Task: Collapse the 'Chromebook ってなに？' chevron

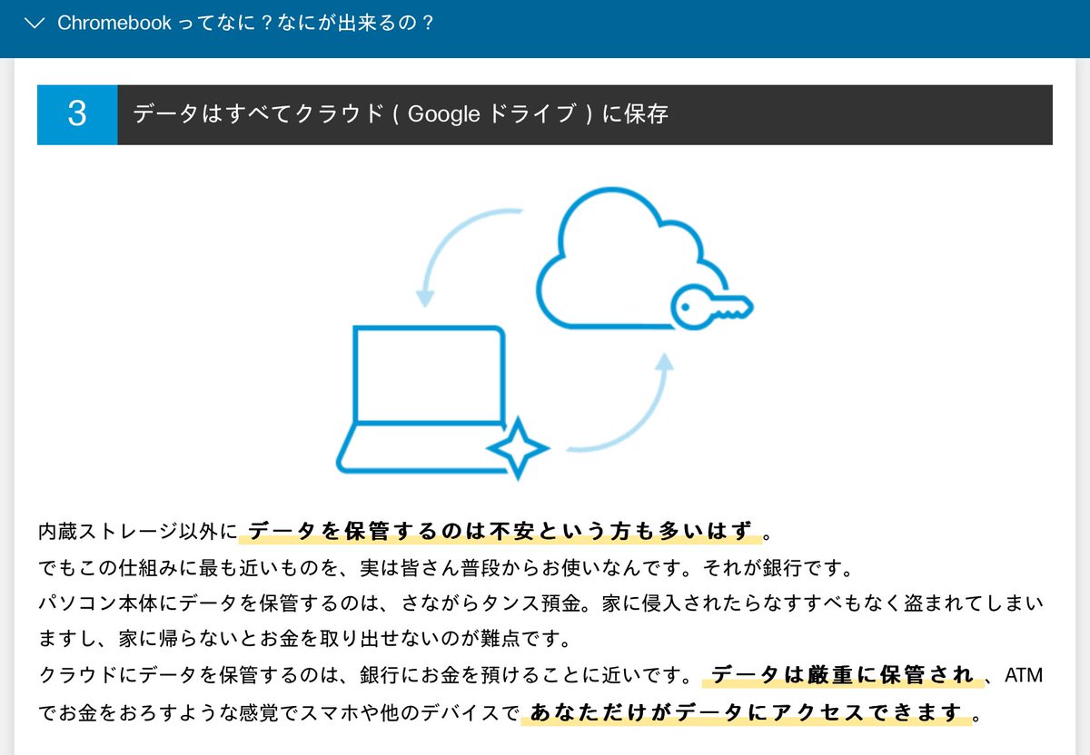Action: 35,23
